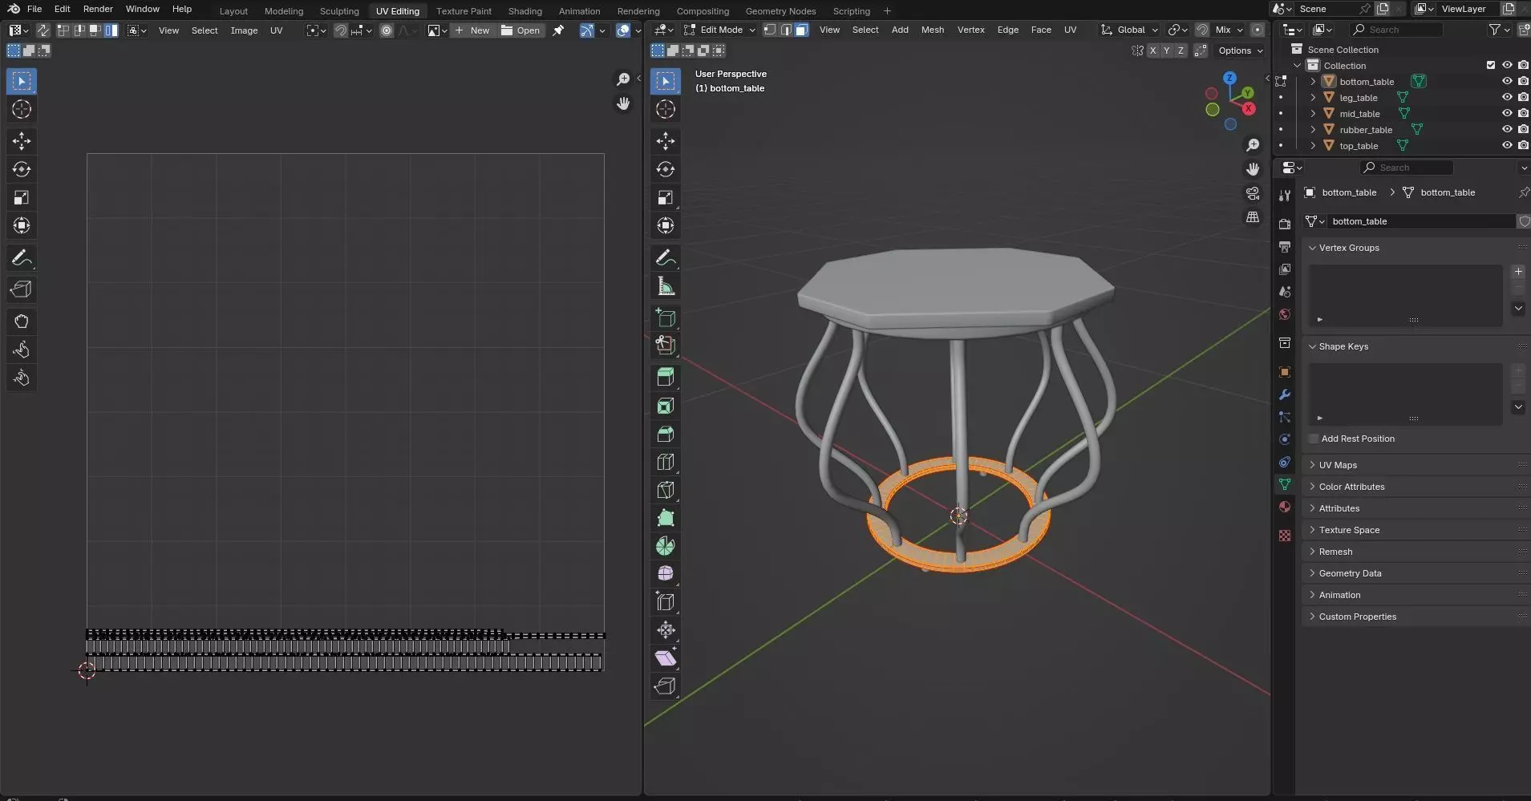Select the Smooth tool in 3D viewport

coord(666,574)
